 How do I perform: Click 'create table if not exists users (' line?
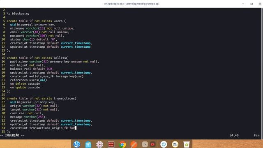point(36,21)
